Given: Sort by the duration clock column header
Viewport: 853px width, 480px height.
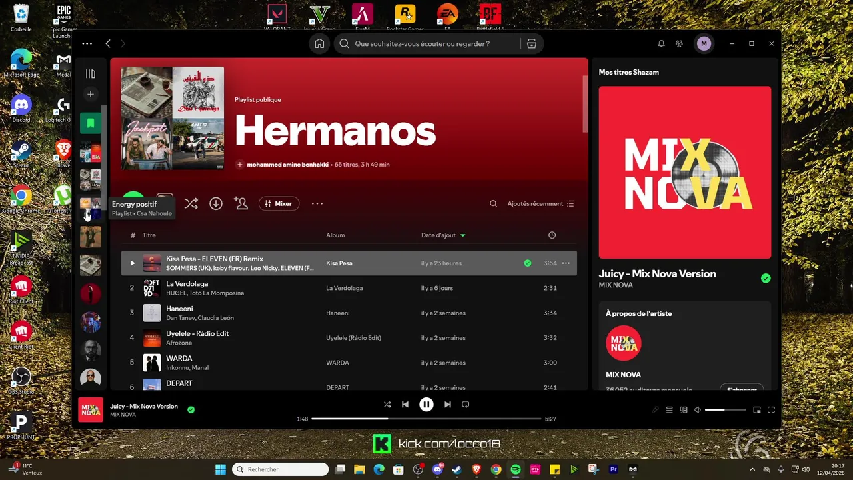Looking at the screenshot, I should [552, 235].
